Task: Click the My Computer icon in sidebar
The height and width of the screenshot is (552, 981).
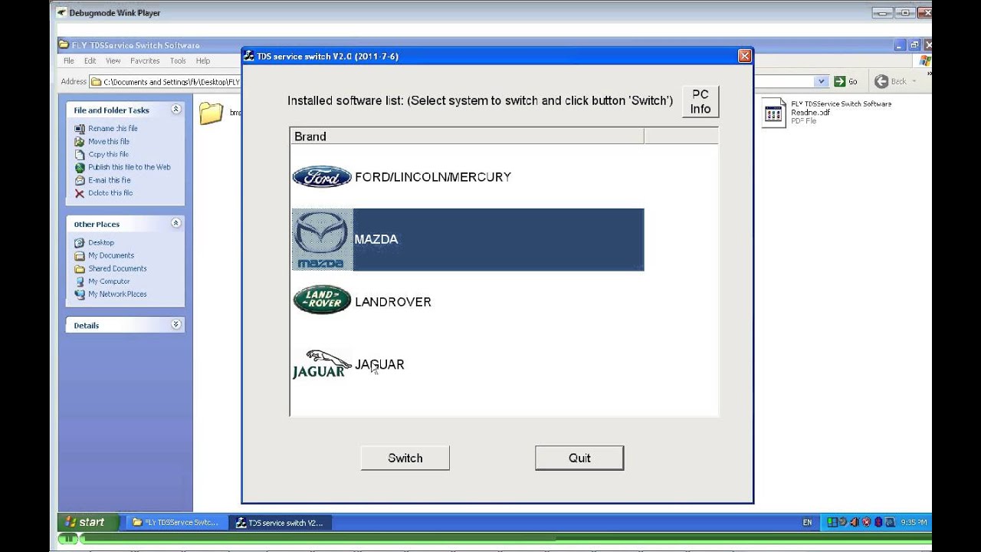Action: tap(80, 281)
